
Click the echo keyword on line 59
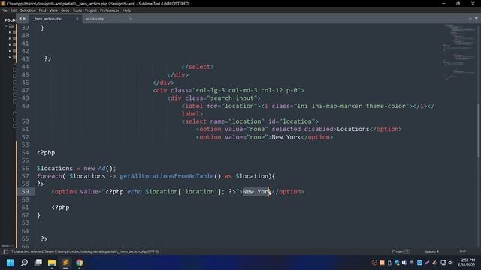click(135, 192)
